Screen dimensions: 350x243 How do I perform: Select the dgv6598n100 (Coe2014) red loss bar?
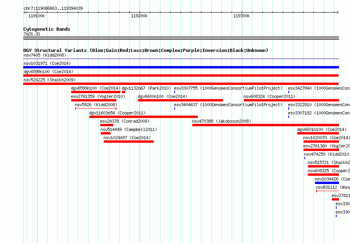[x=181, y=75]
